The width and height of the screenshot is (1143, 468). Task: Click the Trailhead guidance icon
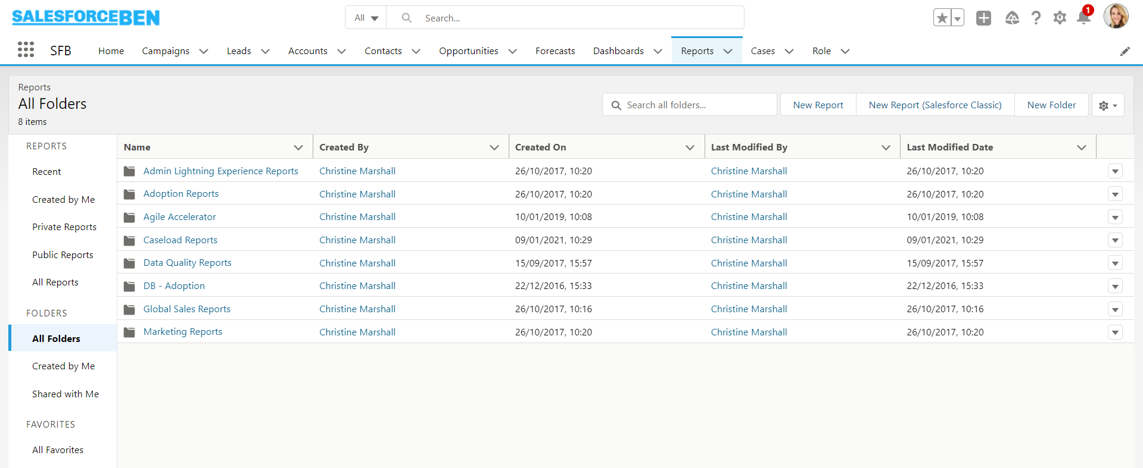pyautogui.click(x=1012, y=18)
